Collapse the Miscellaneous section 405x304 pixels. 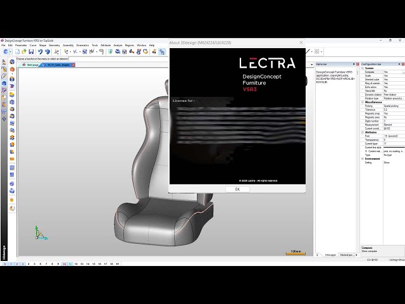(x=363, y=102)
